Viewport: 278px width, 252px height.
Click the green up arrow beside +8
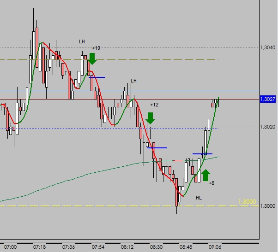206,175
